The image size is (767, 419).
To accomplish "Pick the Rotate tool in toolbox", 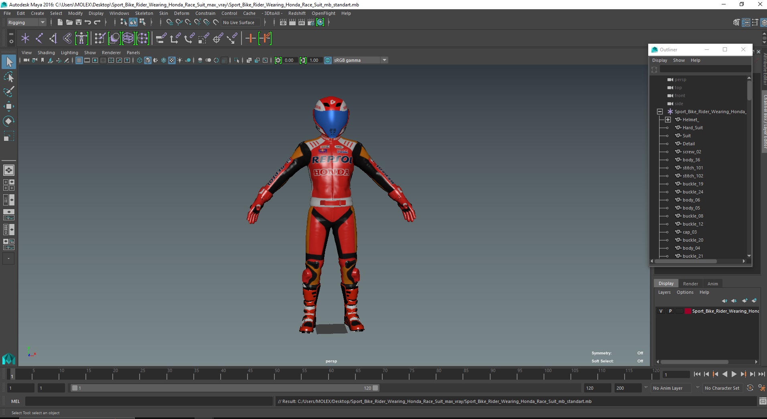I will pos(9,121).
